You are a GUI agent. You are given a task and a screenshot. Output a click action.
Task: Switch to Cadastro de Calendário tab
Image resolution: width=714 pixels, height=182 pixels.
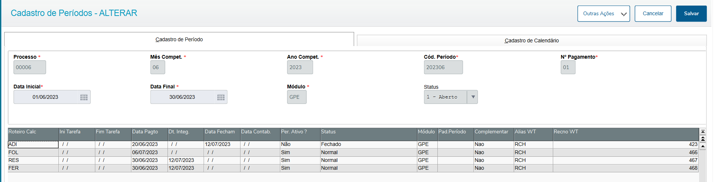(532, 40)
